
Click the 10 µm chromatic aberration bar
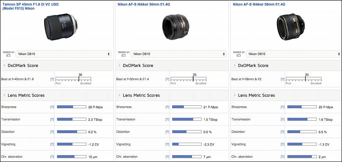(71, 156)
